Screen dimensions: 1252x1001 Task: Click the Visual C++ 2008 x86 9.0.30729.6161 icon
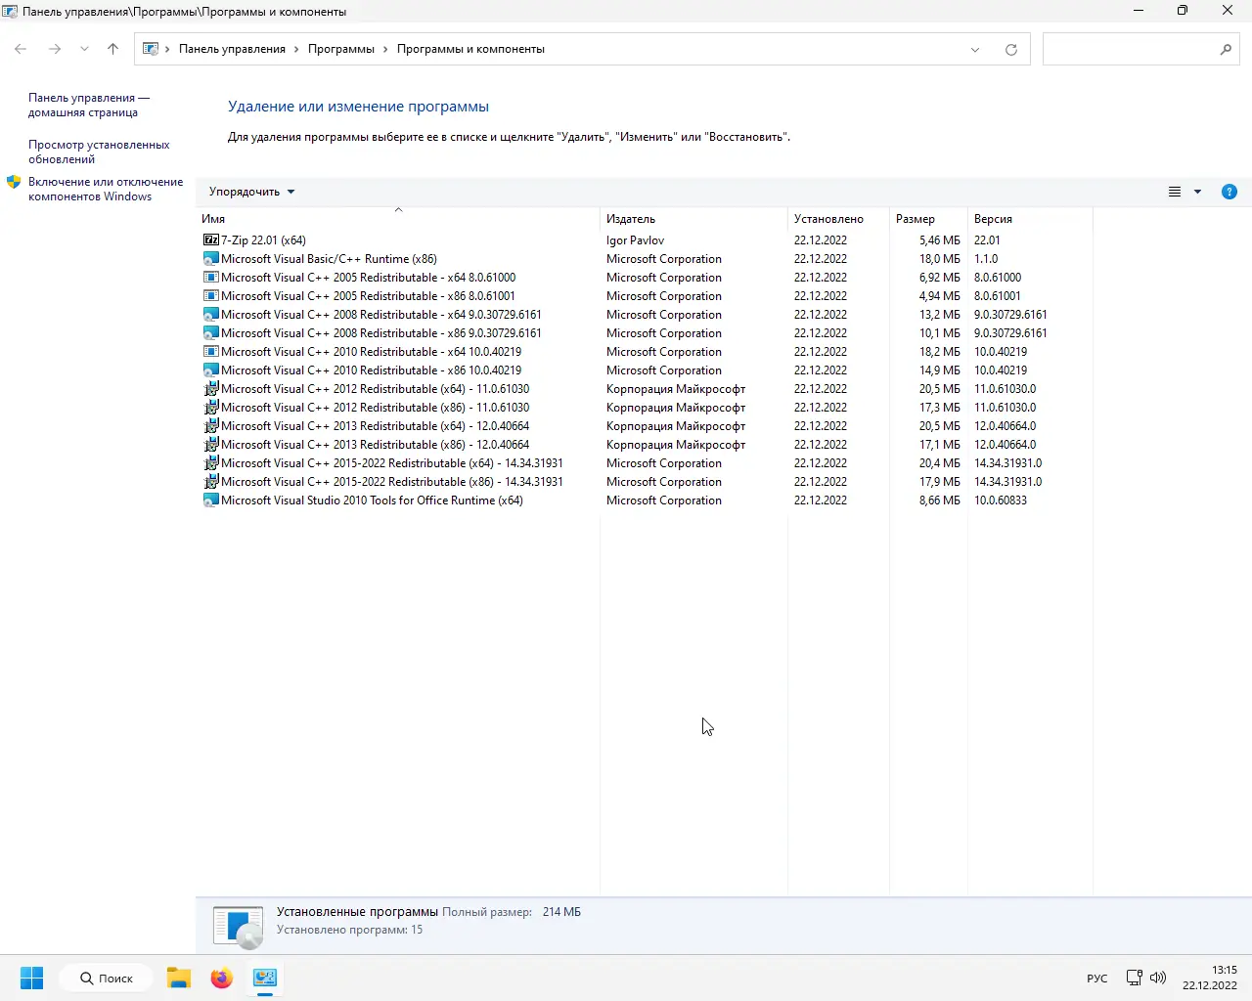[210, 333]
